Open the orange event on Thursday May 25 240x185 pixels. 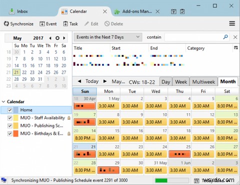click(179, 154)
